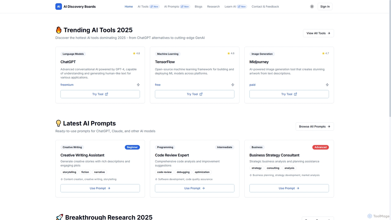Image resolution: width=391 pixels, height=220 pixels.
Task: Select the analysis tag
Action: [x=289, y=168]
